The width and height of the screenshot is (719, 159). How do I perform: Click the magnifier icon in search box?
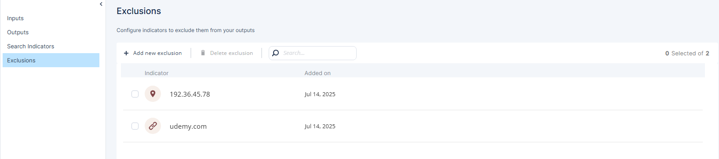tap(276, 53)
